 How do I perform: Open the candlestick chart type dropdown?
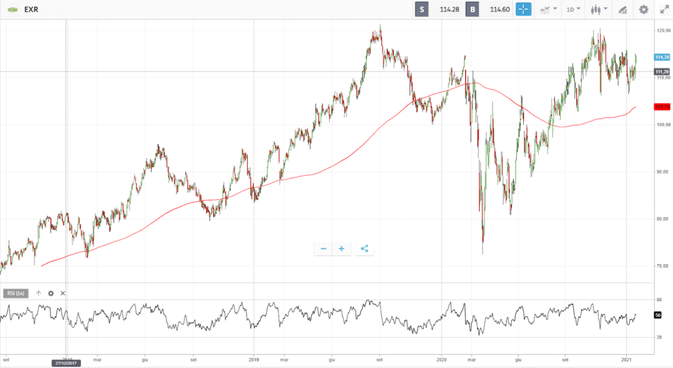click(599, 9)
